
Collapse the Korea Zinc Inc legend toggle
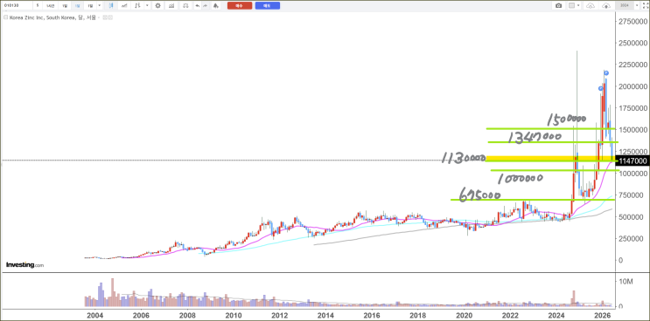[x=6, y=17]
